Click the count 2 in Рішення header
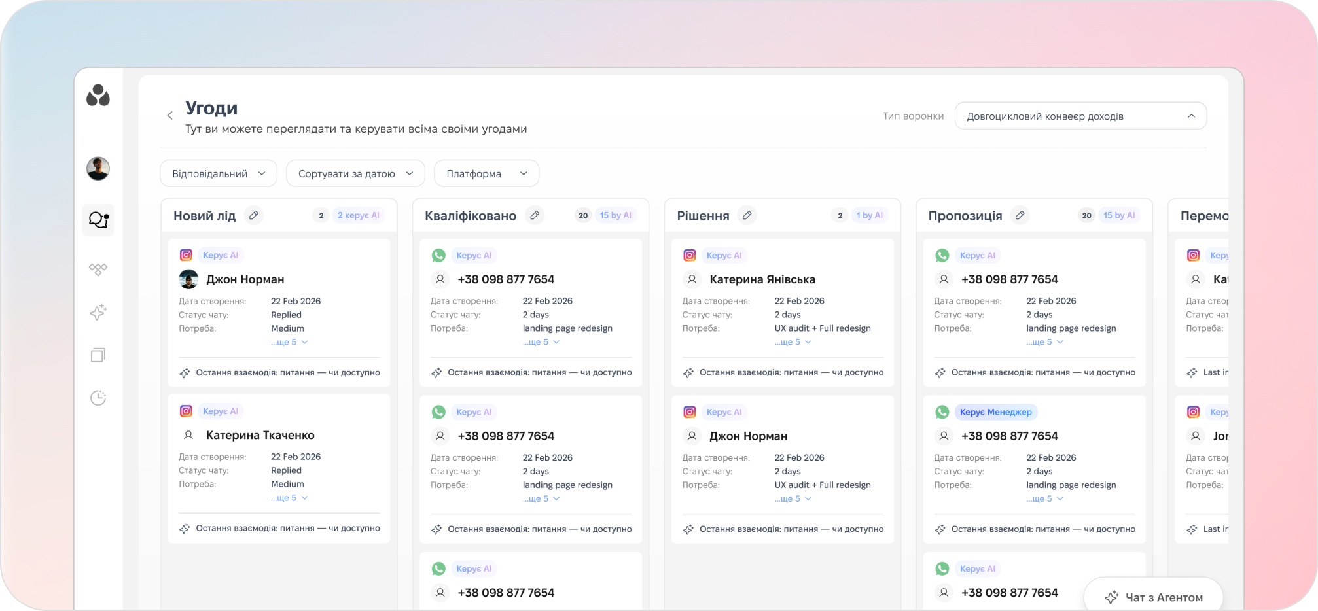Viewport: 1318px width, 611px height. 840,215
